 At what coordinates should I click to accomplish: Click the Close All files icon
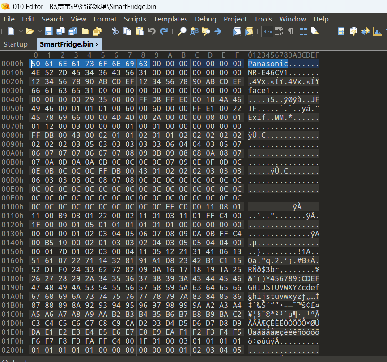97,31
